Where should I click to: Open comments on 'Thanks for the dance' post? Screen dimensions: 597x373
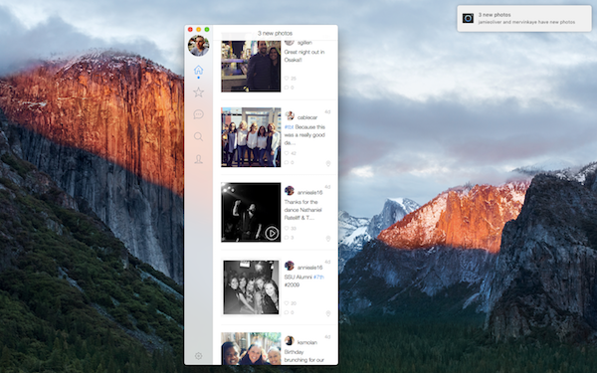click(287, 238)
